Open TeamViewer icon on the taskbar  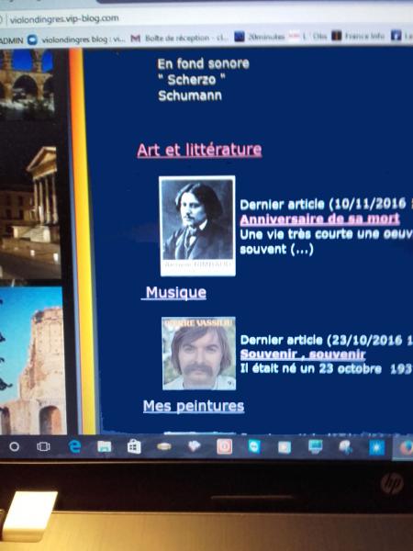[x=254, y=446]
